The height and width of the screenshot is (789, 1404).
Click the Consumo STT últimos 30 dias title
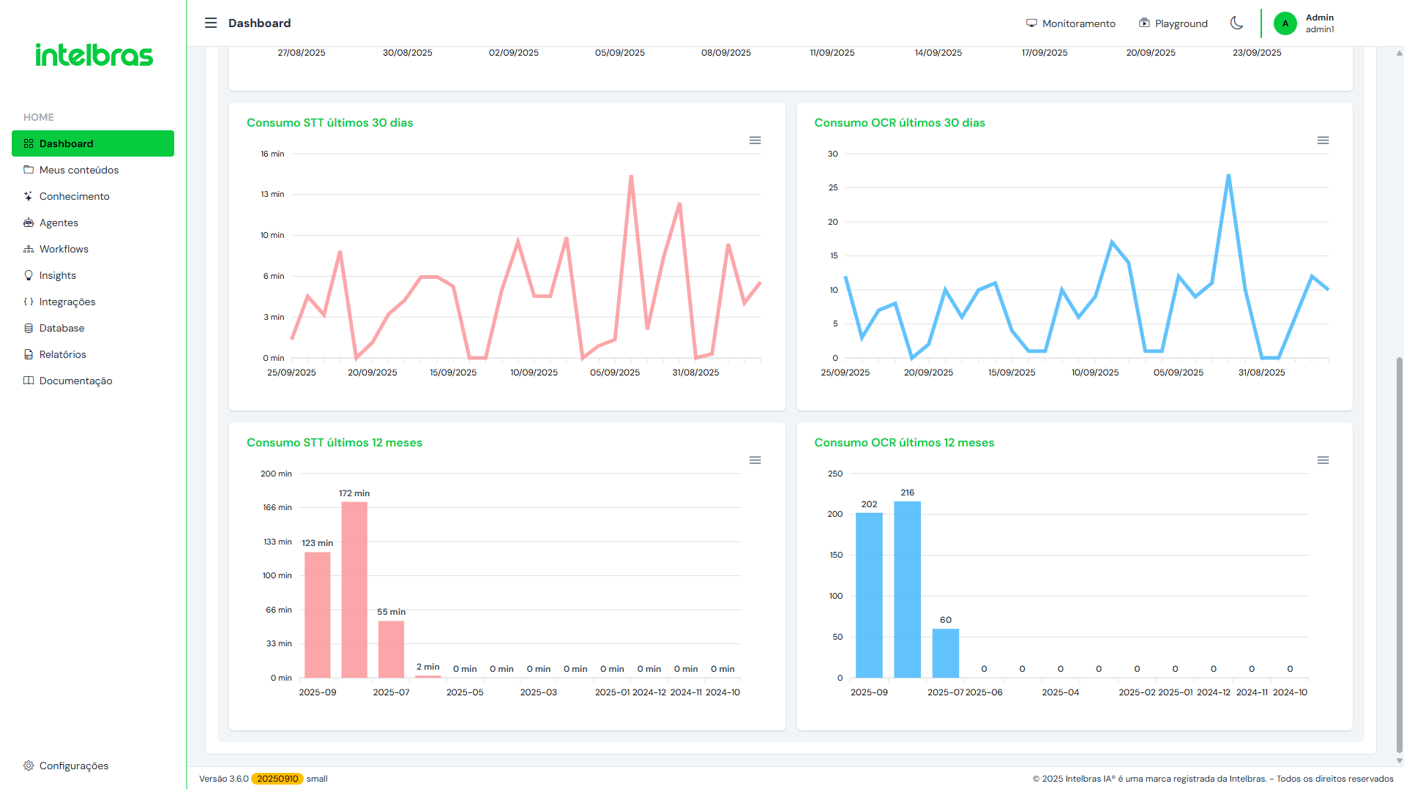click(x=329, y=123)
